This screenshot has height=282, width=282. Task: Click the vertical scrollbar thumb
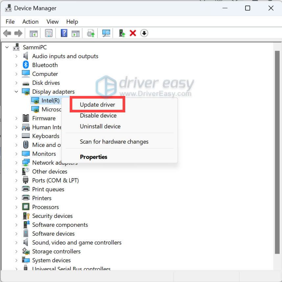277,152
